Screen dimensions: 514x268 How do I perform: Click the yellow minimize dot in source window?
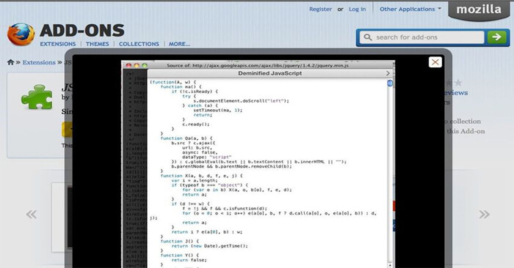137,65
